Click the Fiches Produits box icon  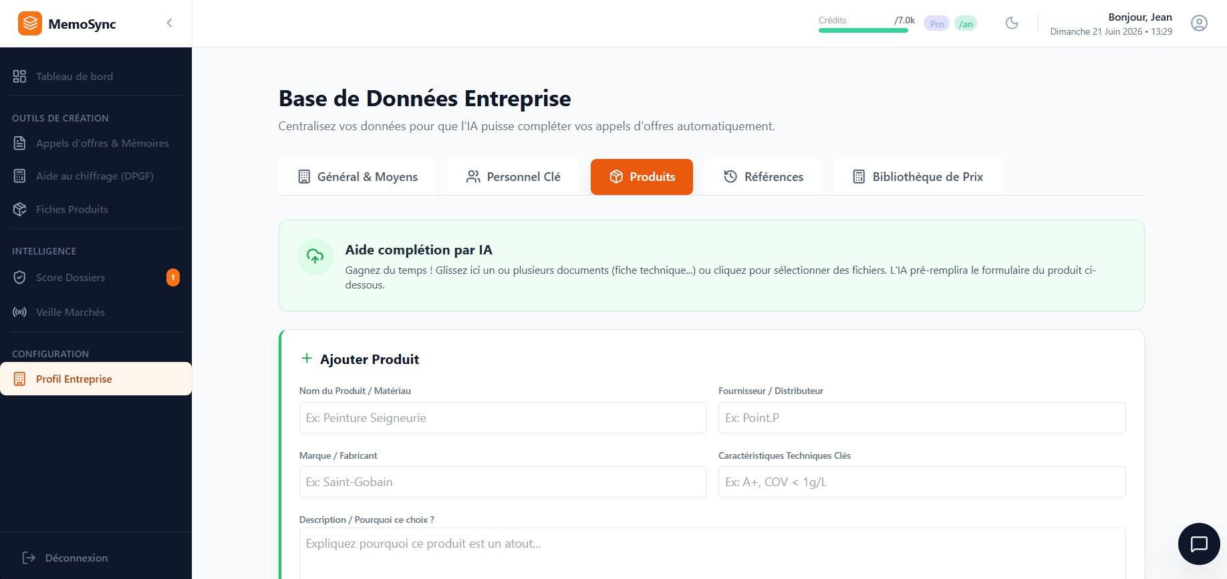tap(19, 209)
